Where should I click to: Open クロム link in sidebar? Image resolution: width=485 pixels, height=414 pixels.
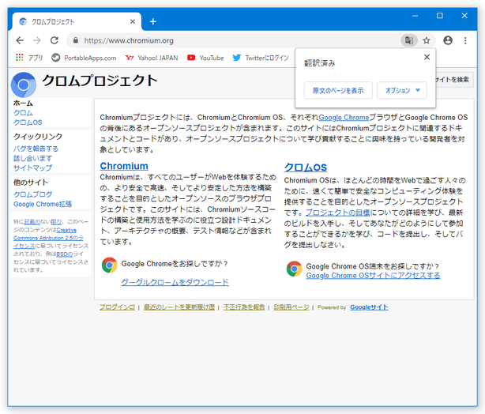pos(23,113)
